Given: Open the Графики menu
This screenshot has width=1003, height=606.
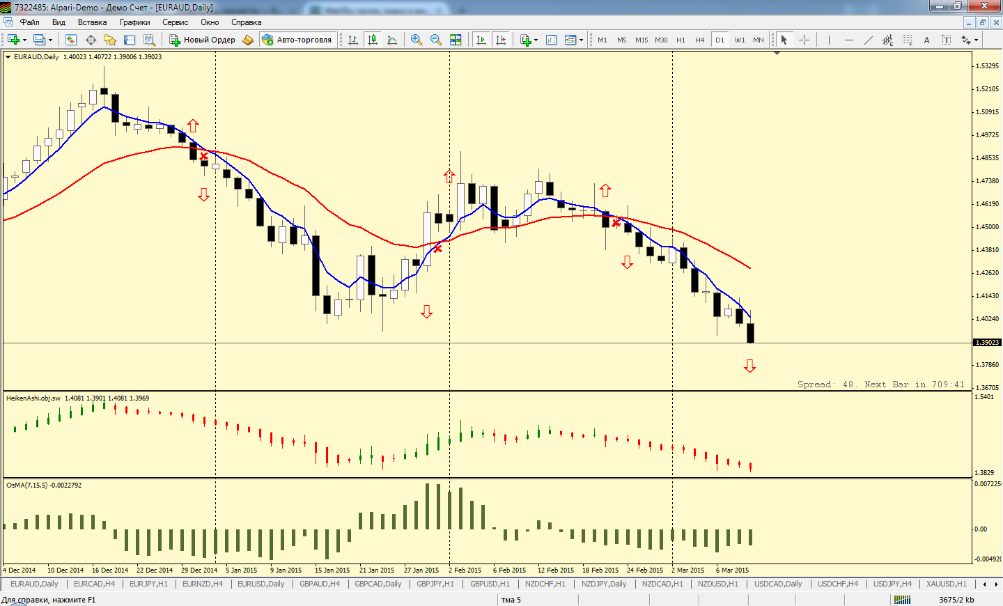Looking at the screenshot, I should pos(134,22).
